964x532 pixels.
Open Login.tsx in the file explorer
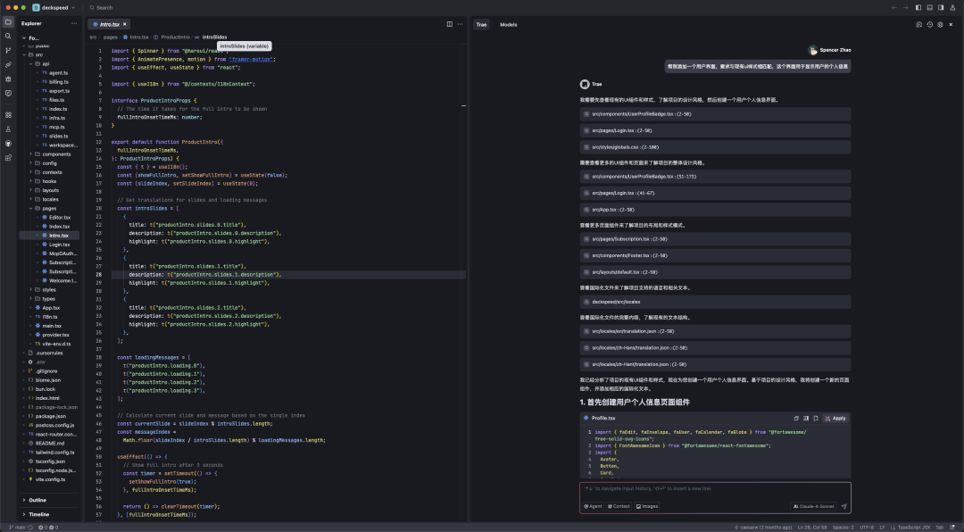coord(59,244)
